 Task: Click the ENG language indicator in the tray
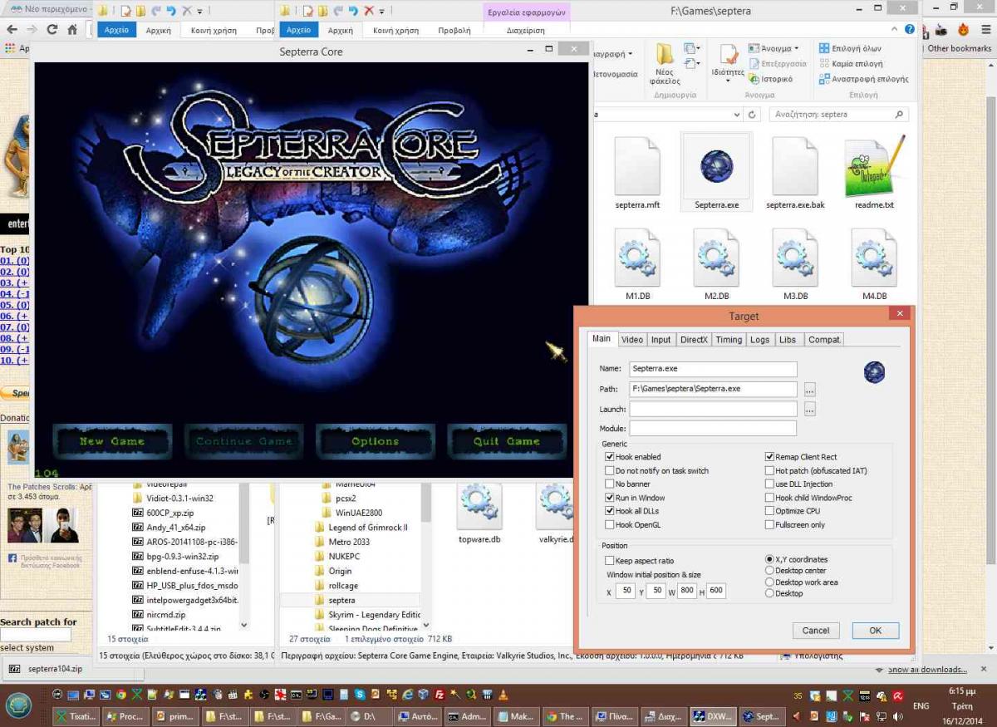pyautogui.click(x=921, y=705)
